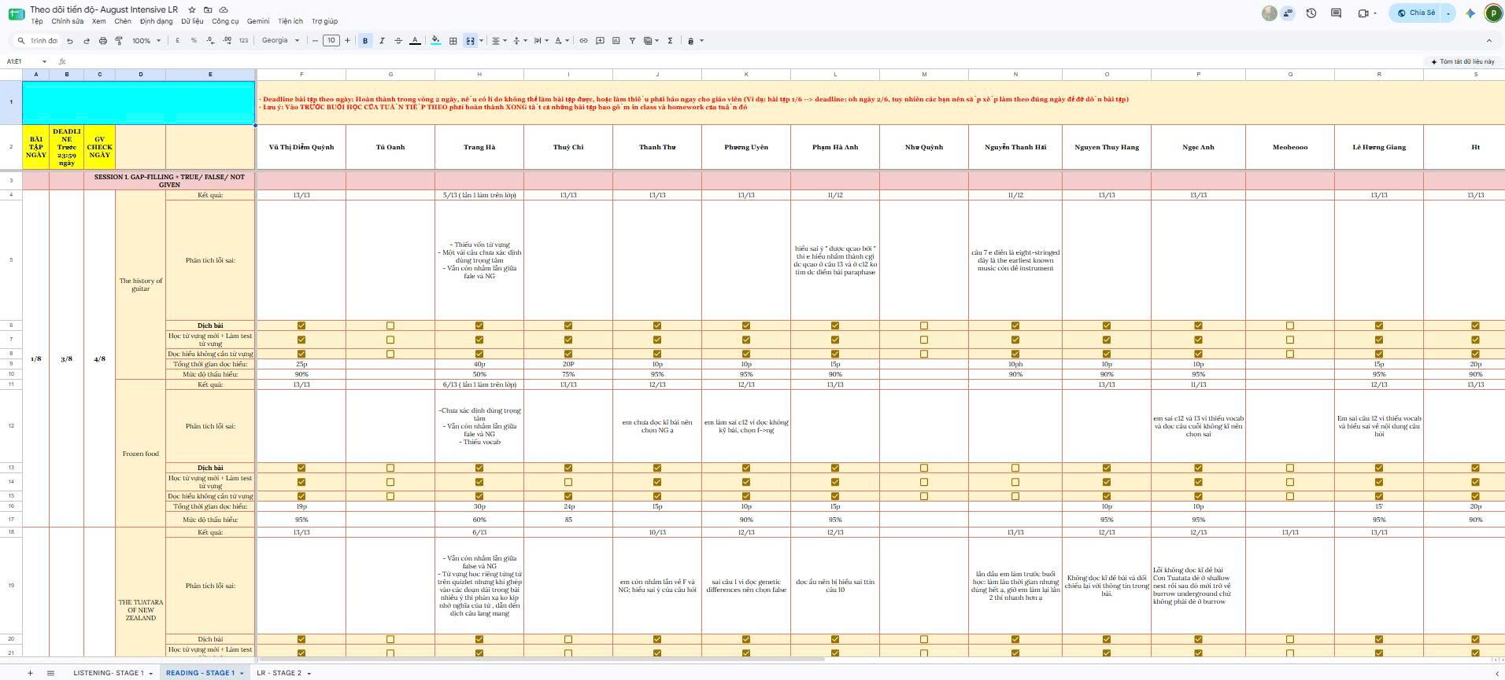The height and width of the screenshot is (680, 1505).
Task: Tick Nhữ Quỳnh's guitar 'Dịch bài' checkbox
Action: [924, 325]
